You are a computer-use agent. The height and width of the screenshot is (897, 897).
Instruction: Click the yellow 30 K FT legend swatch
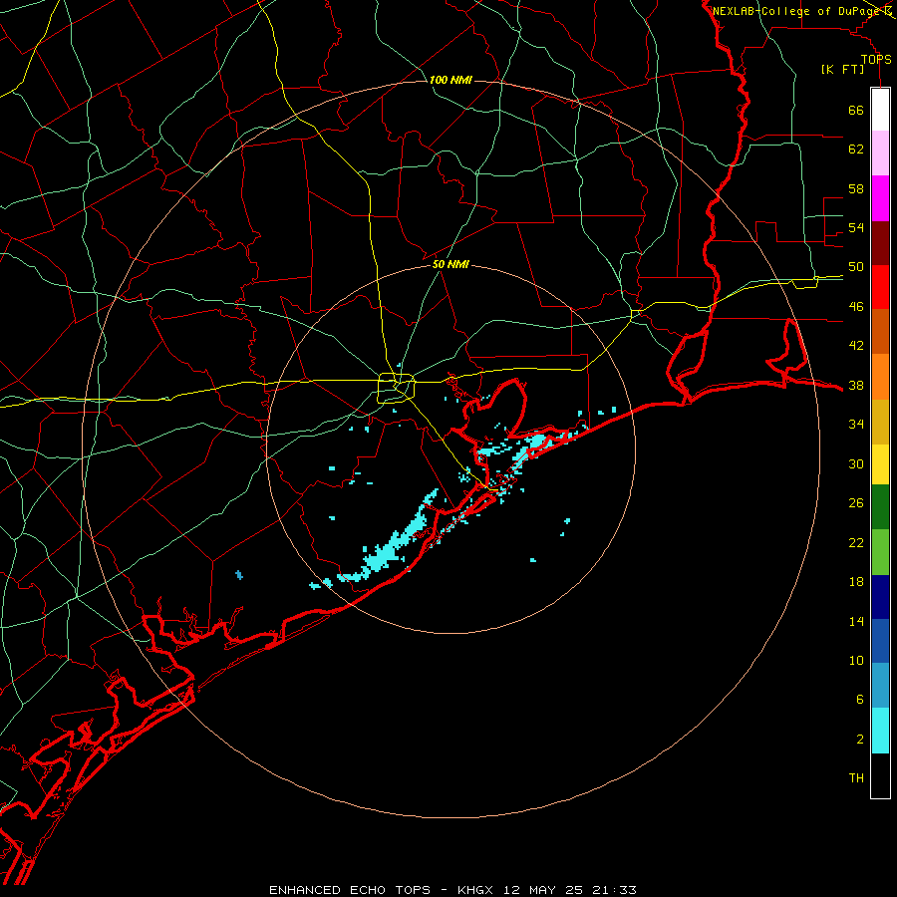(x=880, y=463)
